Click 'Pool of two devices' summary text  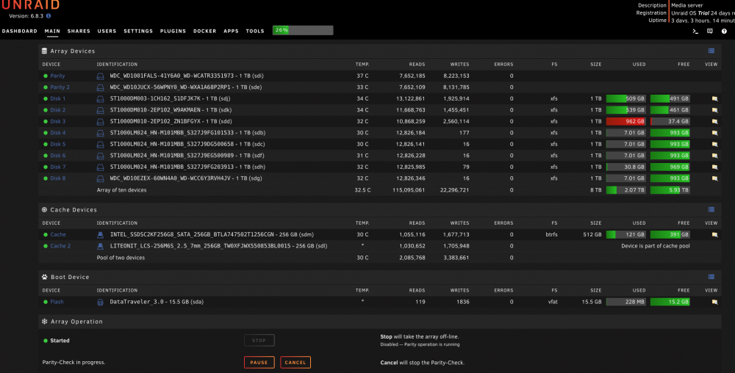tap(121, 258)
